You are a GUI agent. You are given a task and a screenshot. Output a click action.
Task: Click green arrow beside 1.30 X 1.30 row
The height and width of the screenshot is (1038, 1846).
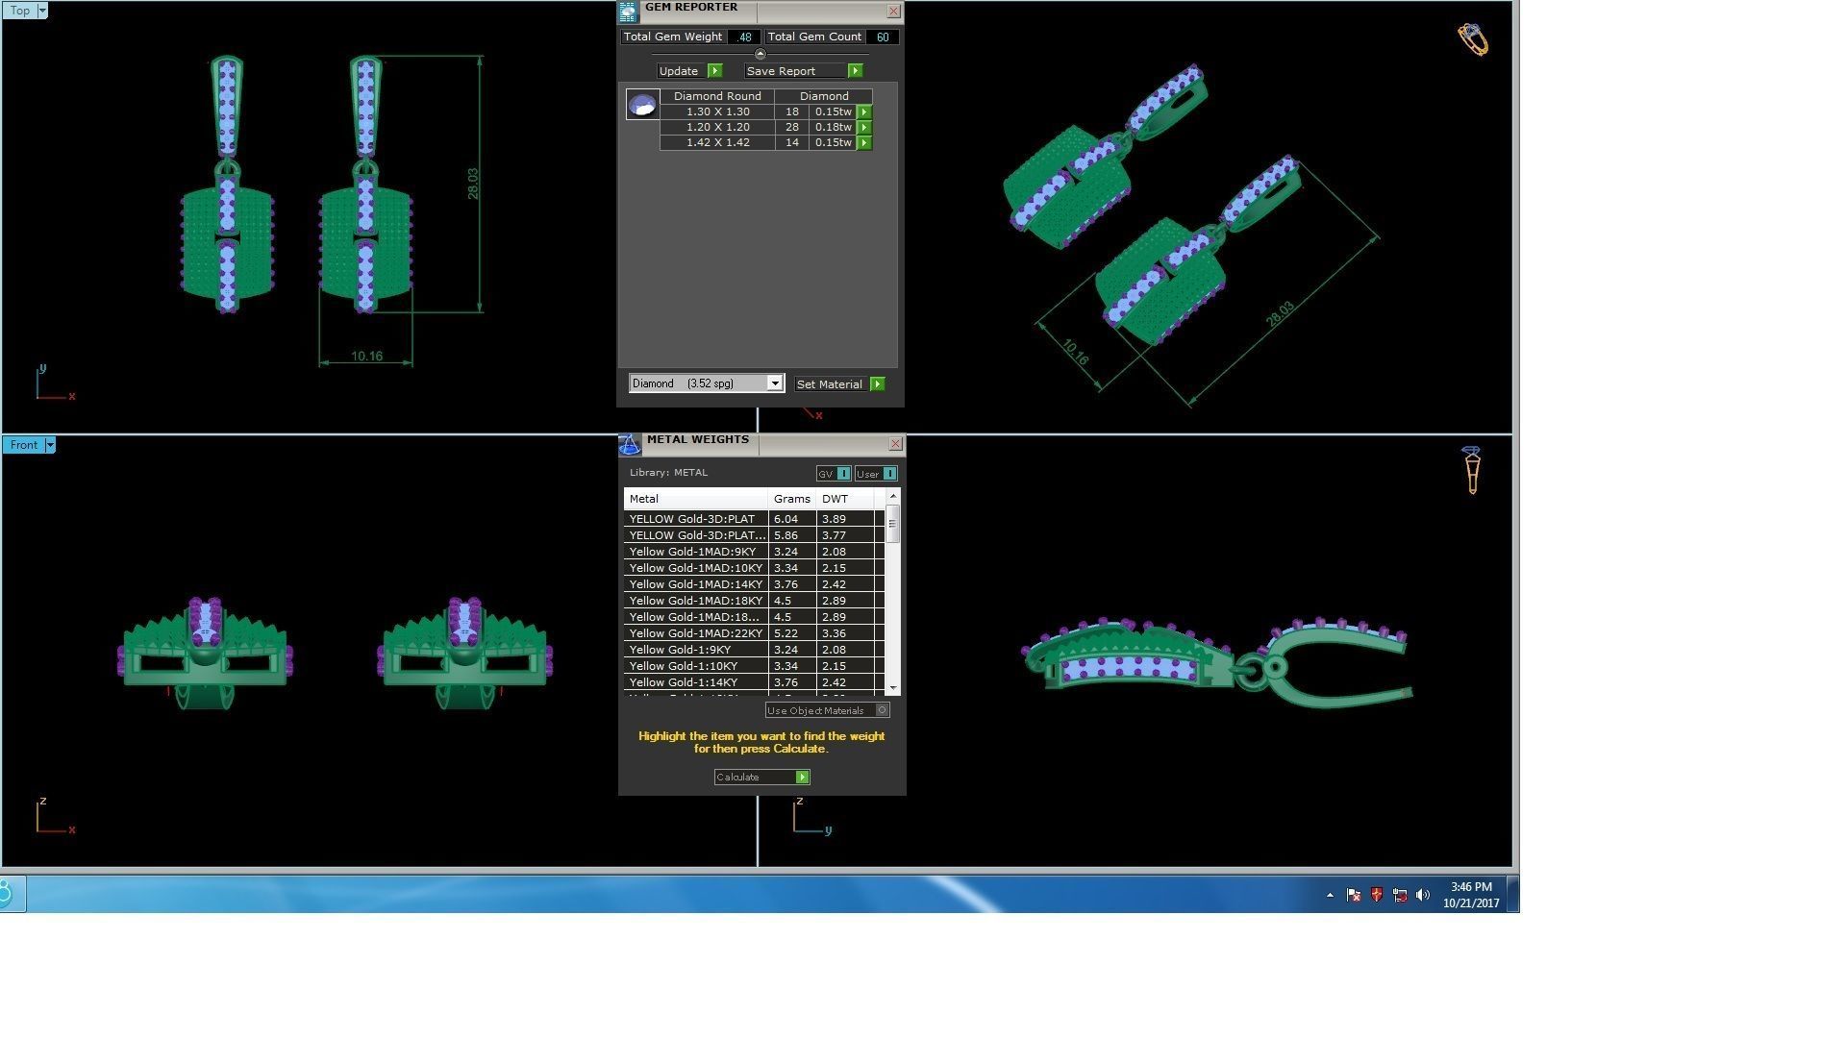coord(864,112)
